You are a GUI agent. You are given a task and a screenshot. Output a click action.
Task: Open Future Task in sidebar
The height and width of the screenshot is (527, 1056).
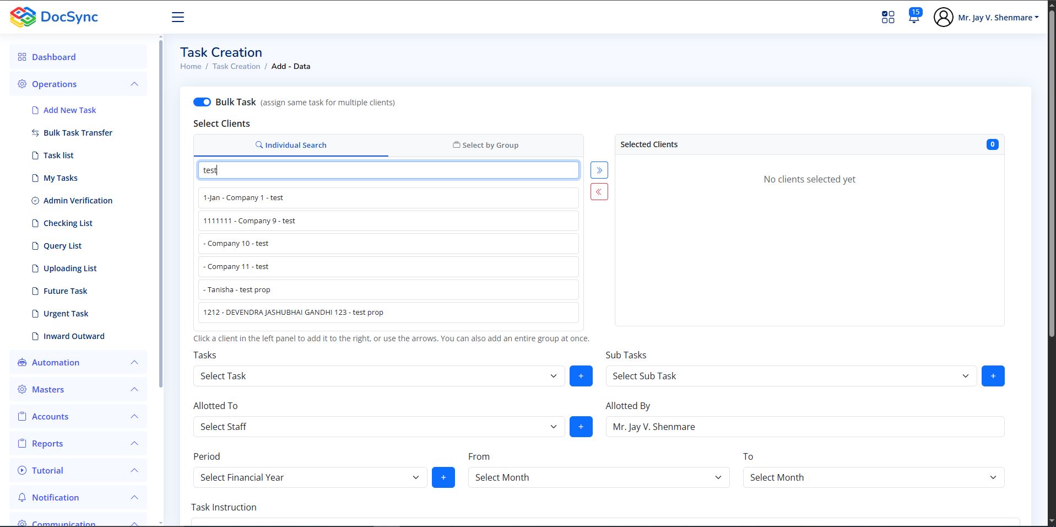pos(65,291)
